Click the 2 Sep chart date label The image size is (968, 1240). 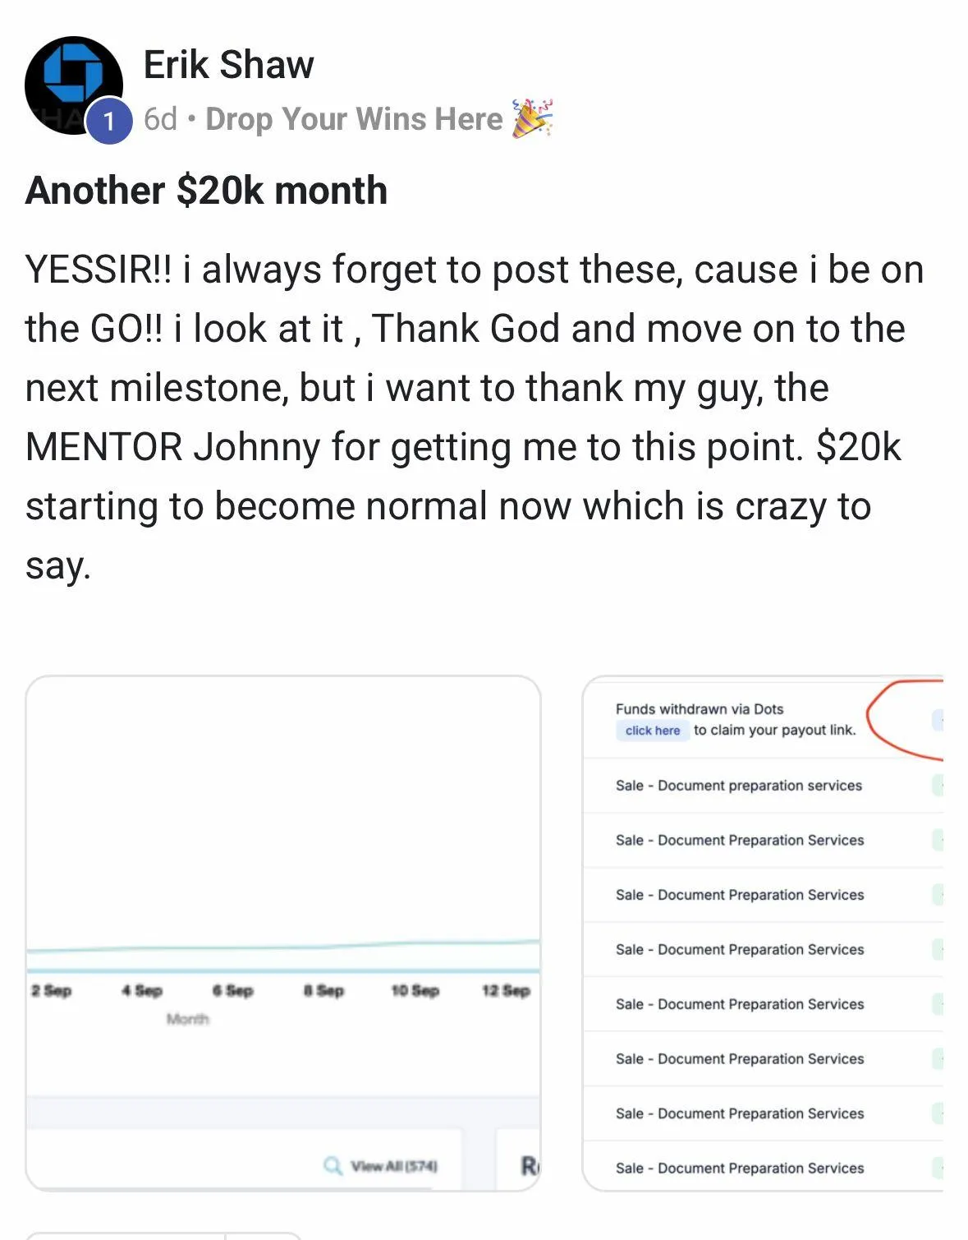coord(52,991)
